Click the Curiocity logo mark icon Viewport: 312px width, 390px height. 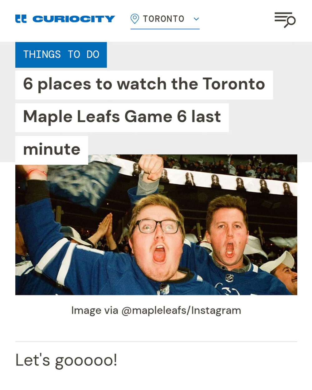21,19
